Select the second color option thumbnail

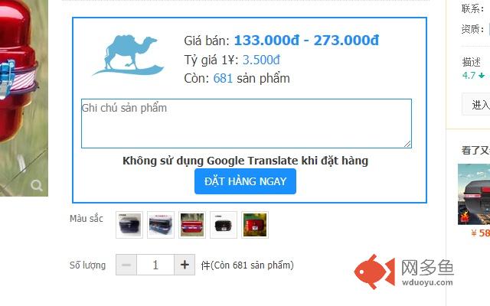[x=161, y=225]
